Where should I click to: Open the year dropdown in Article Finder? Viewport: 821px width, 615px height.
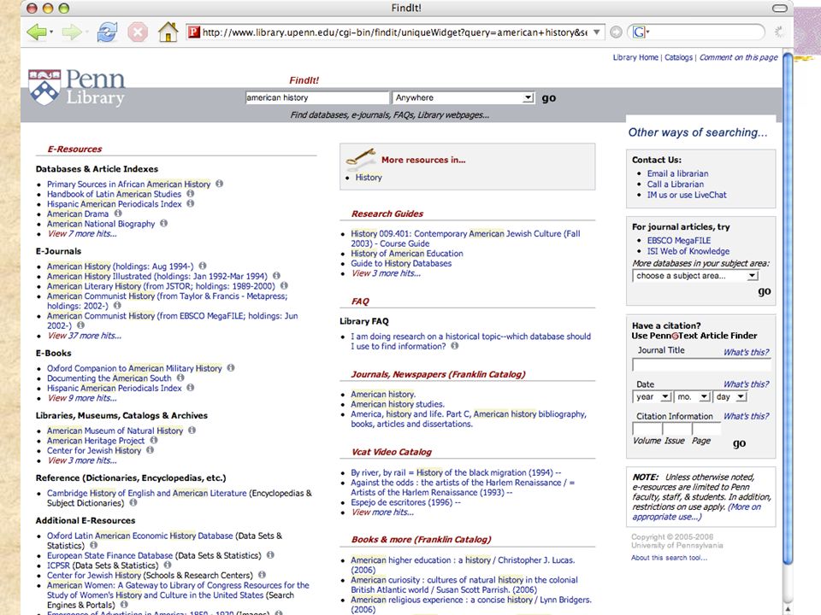[652, 397]
